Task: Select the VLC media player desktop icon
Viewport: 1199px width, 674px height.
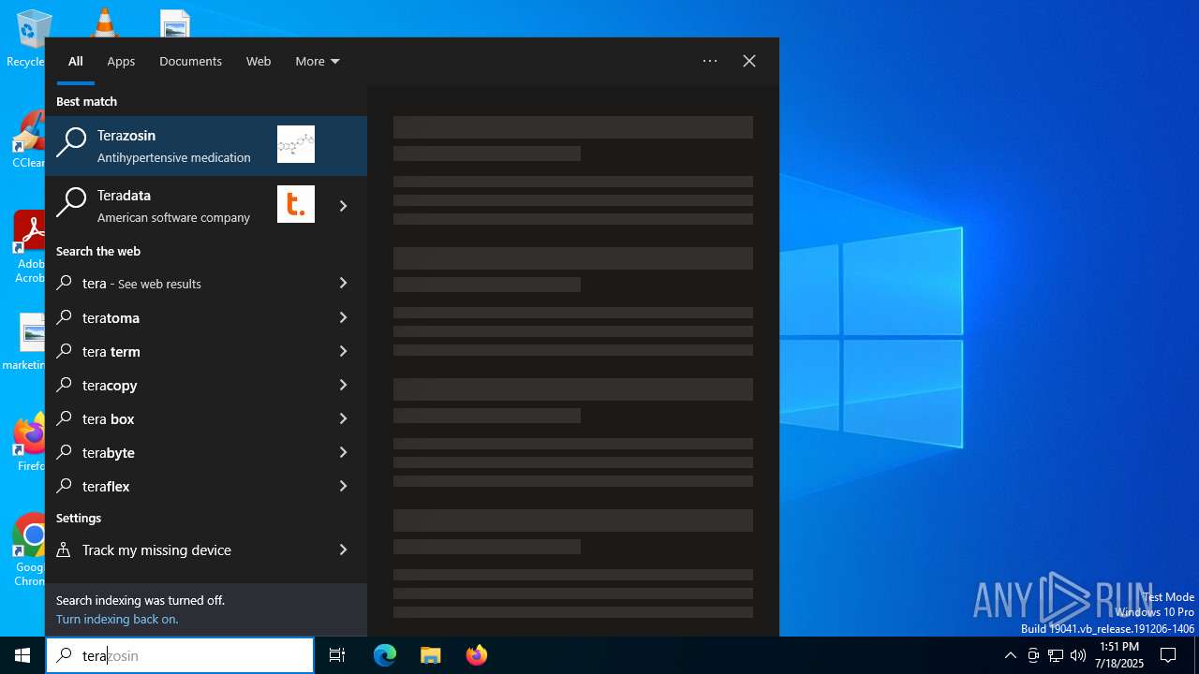Action: tap(104, 22)
